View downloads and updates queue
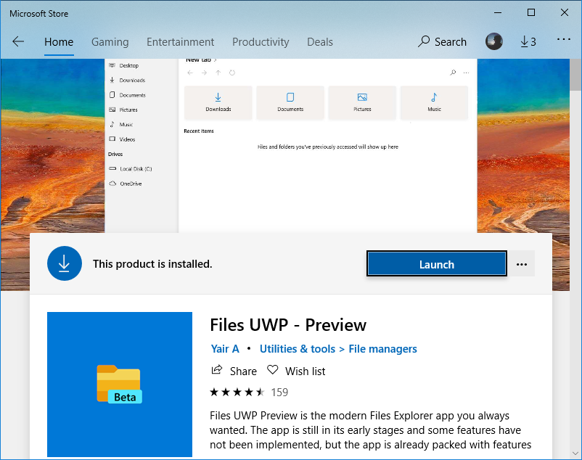This screenshot has width=582, height=460. pos(528,41)
